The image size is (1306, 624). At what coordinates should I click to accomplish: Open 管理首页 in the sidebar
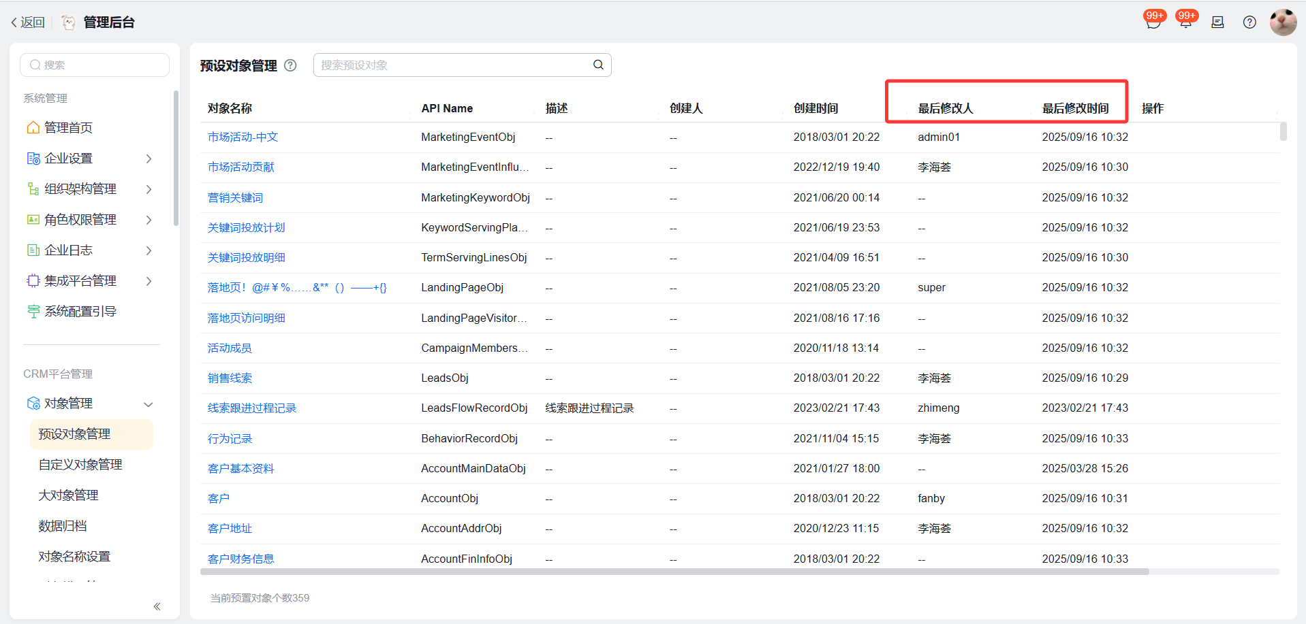[x=68, y=128]
